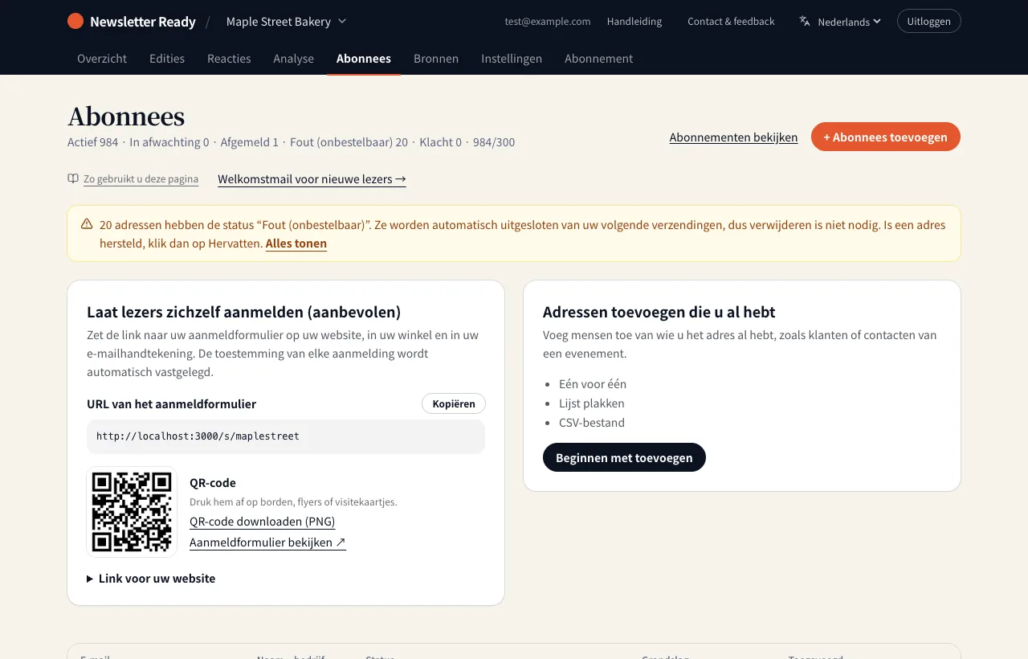
Task: Click the '984/300' quota text
Action: (494, 142)
